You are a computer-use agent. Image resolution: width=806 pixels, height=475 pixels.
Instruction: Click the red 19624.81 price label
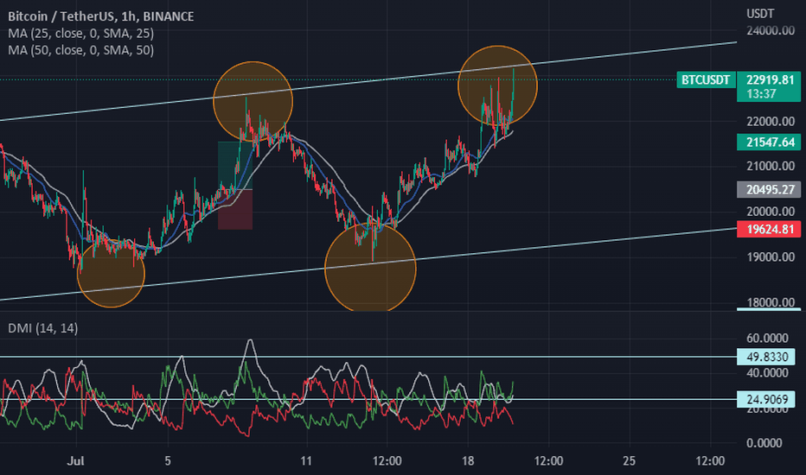click(769, 229)
